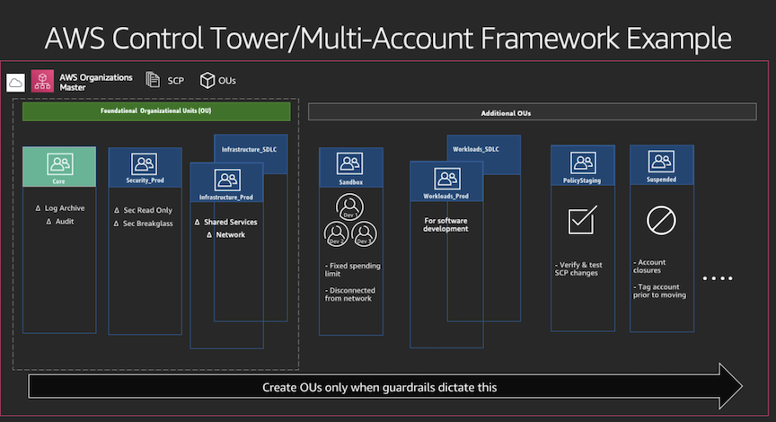Screen dimensions: 776x422
Task: Click the PolicyStaging users icon
Action: (x=583, y=163)
